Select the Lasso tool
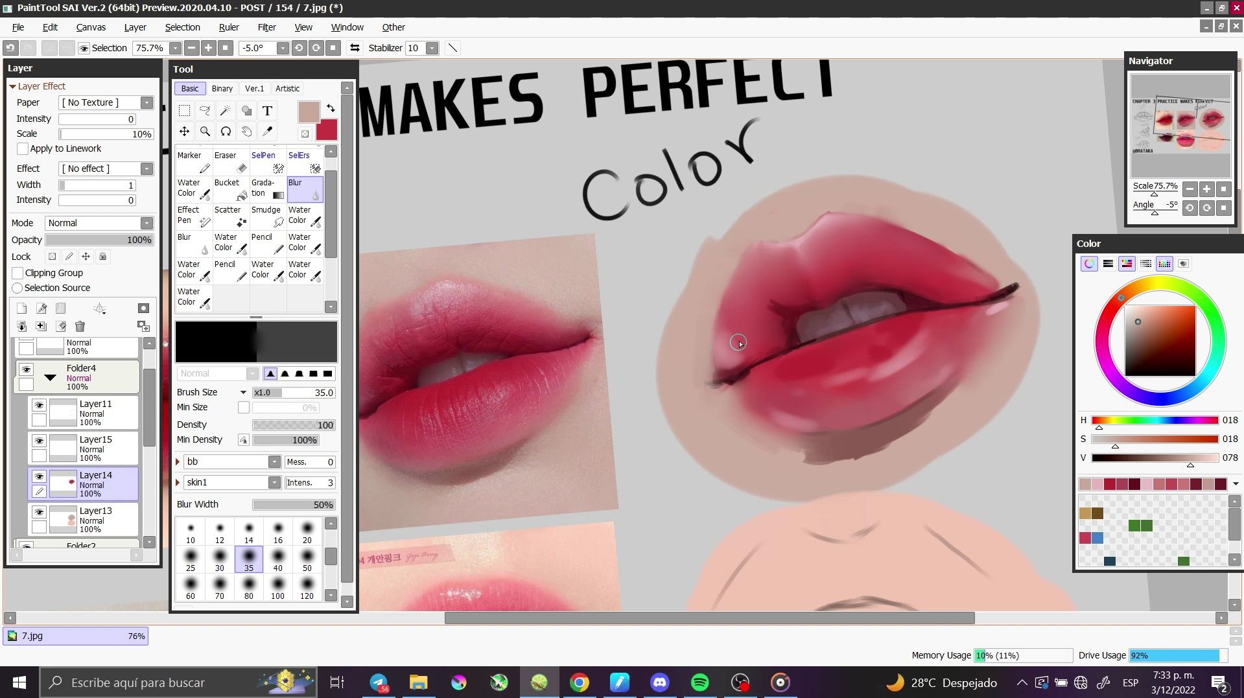Screen dimensions: 1244x698 [205, 111]
